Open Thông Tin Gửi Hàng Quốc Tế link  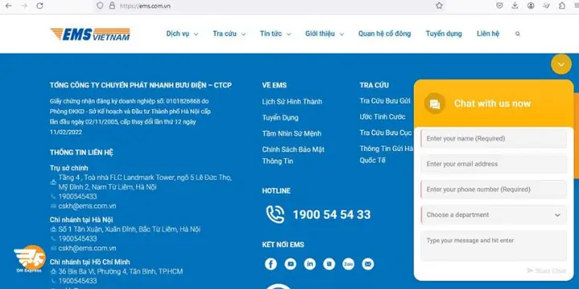(x=386, y=154)
